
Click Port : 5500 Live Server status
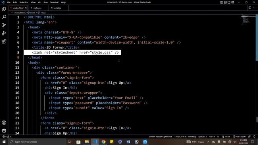coord(239,137)
